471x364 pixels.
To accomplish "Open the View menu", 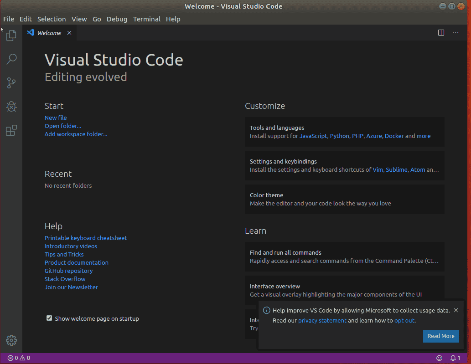I will (x=79, y=19).
